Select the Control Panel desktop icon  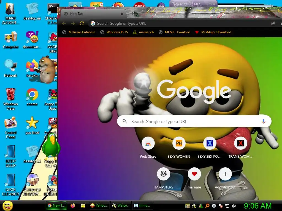pyautogui.click(x=11, y=127)
